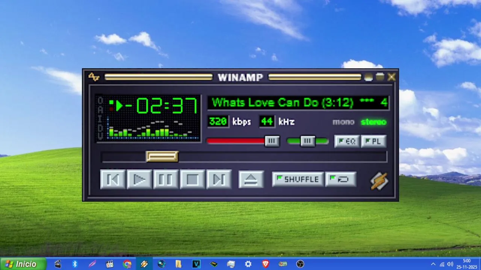This screenshot has height=270, width=481.
Task: Toggle double size via clutterbar letter D
Action: pos(100,127)
